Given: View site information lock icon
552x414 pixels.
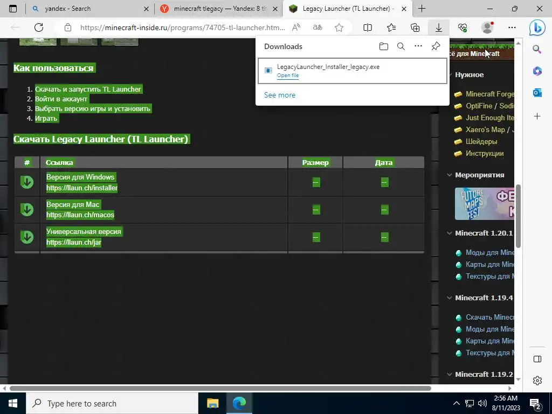Looking at the screenshot, I should point(68,27).
